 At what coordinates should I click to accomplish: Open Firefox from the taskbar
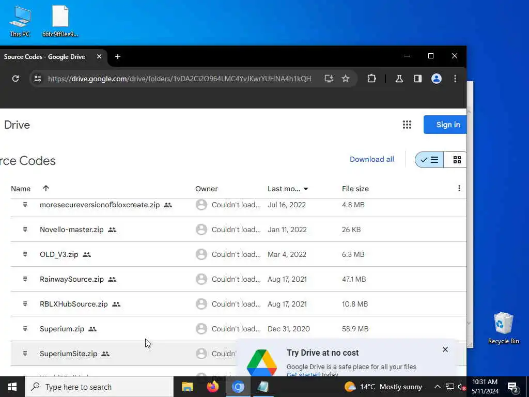point(212,387)
